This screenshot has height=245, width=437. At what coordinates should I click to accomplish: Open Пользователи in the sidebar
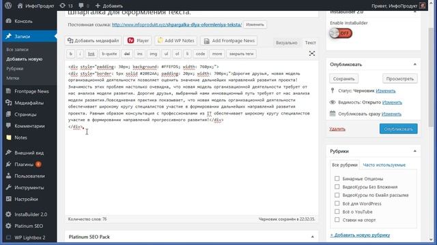point(29,176)
